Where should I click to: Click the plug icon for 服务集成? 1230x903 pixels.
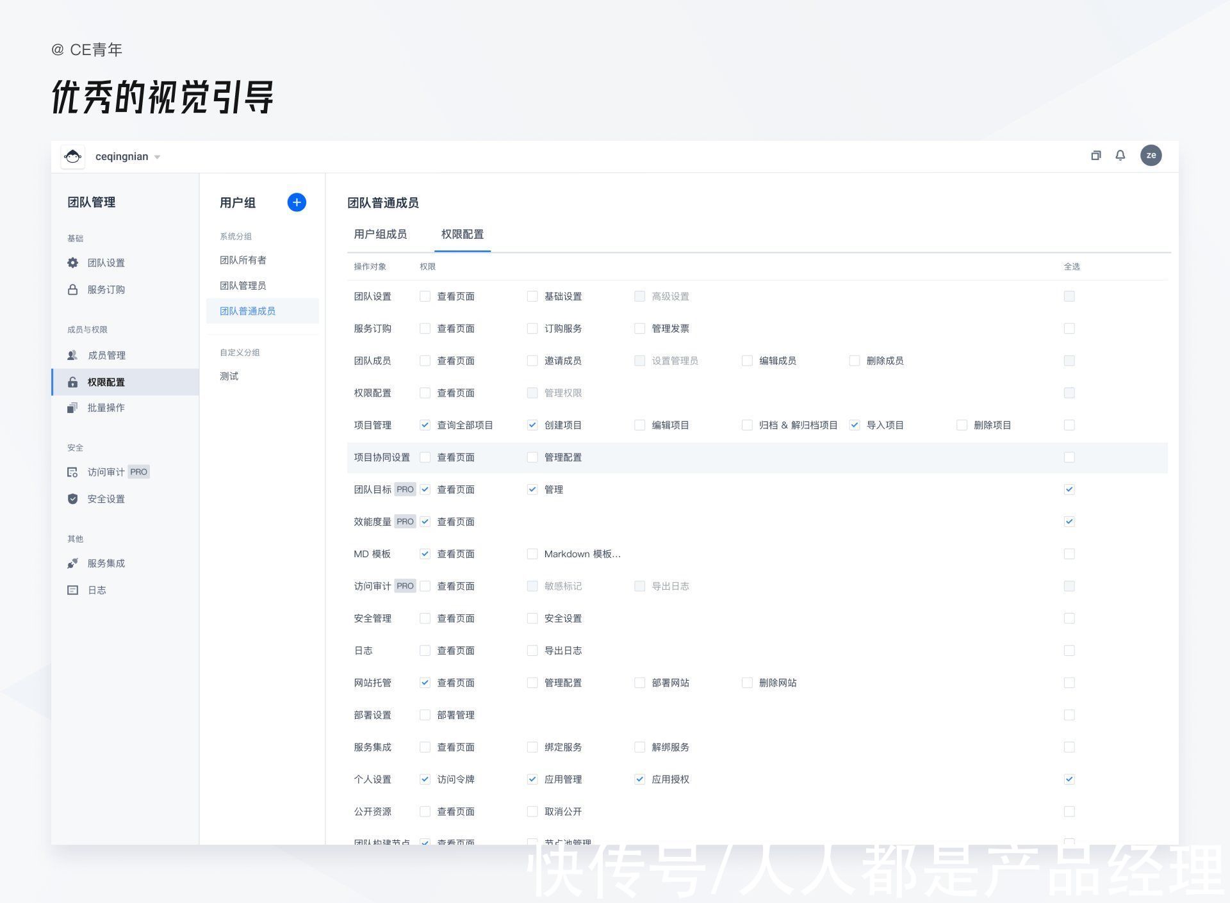pos(73,564)
